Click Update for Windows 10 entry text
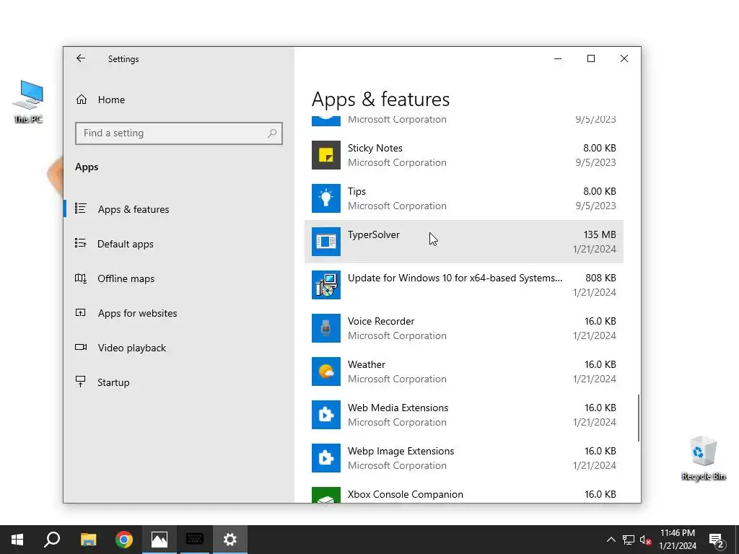 455,278
